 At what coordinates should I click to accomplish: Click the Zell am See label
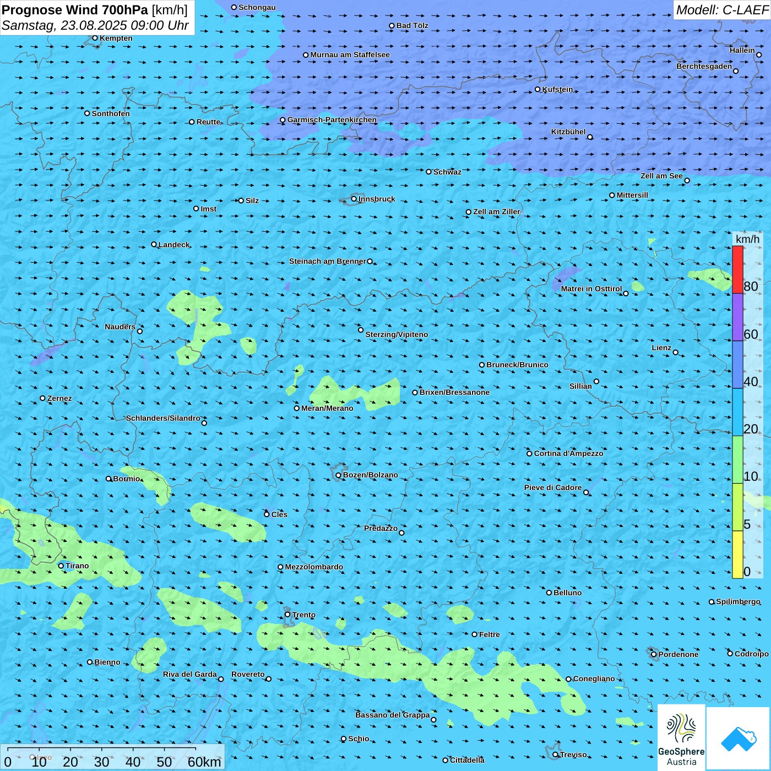[x=661, y=176]
